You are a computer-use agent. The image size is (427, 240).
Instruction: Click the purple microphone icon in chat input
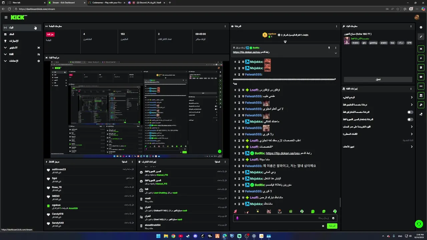(237, 218)
